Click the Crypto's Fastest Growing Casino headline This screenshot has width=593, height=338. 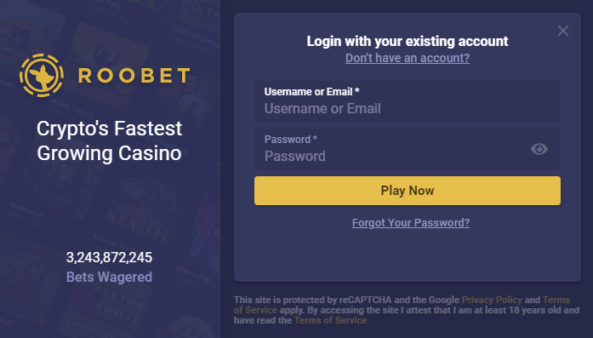pyautogui.click(x=109, y=140)
